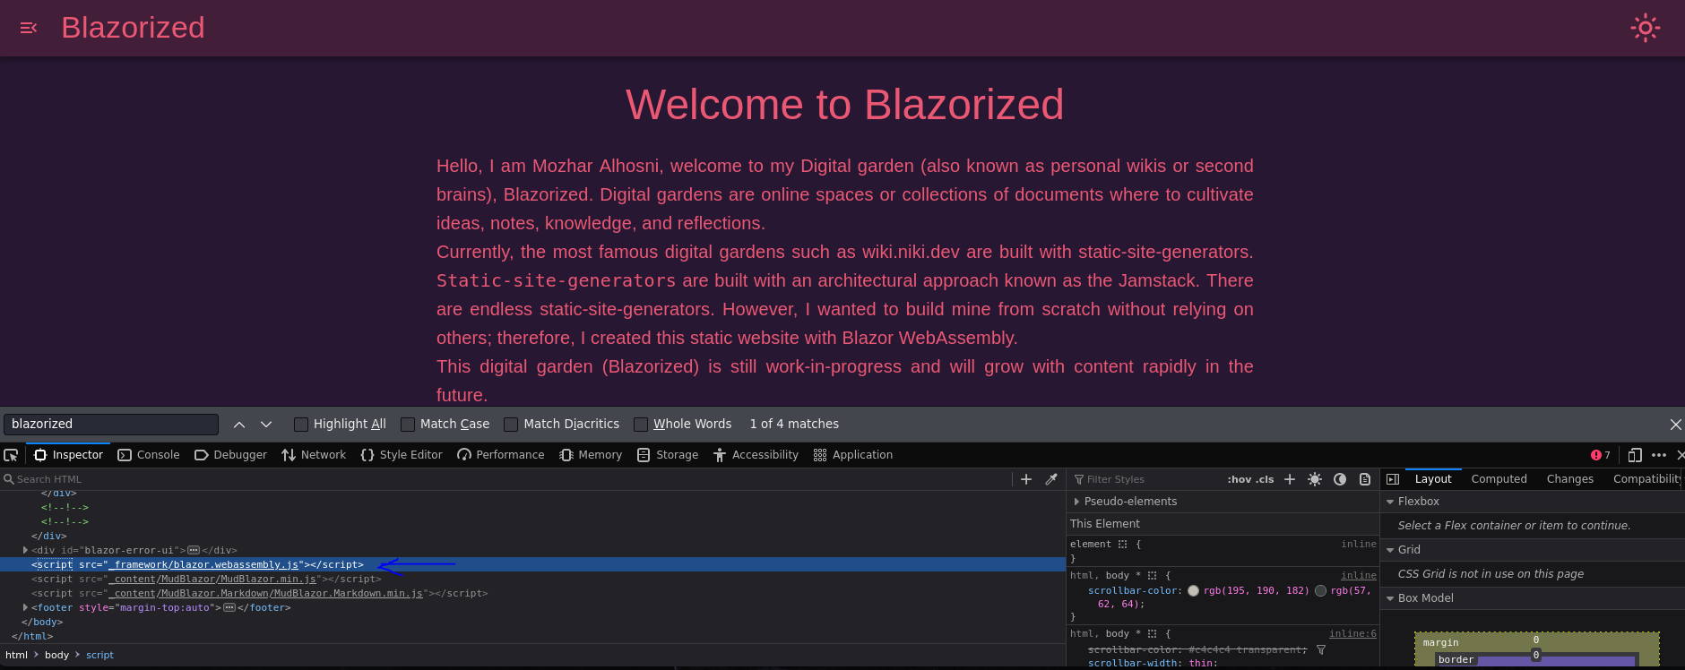Focus the find bar field containing blazorized
This screenshot has height=670, width=1685.
coord(111,425)
